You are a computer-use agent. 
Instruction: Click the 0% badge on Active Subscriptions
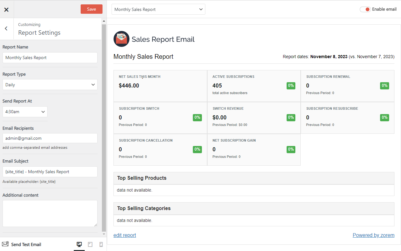point(291,85)
